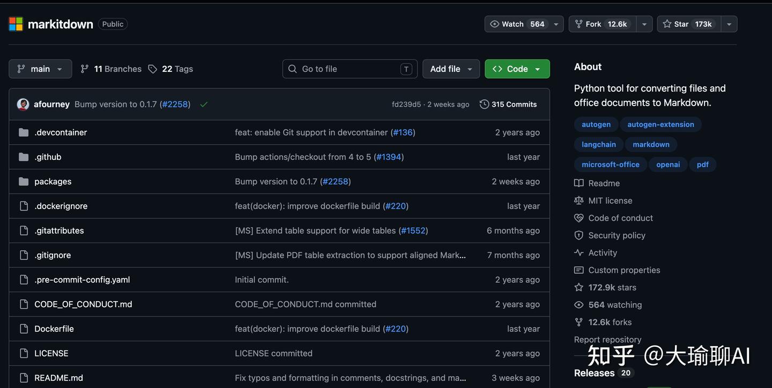Image resolution: width=772 pixels, height=388 pixels.
Task: Click the Dockerfile file icon
Action: [24, 329]
